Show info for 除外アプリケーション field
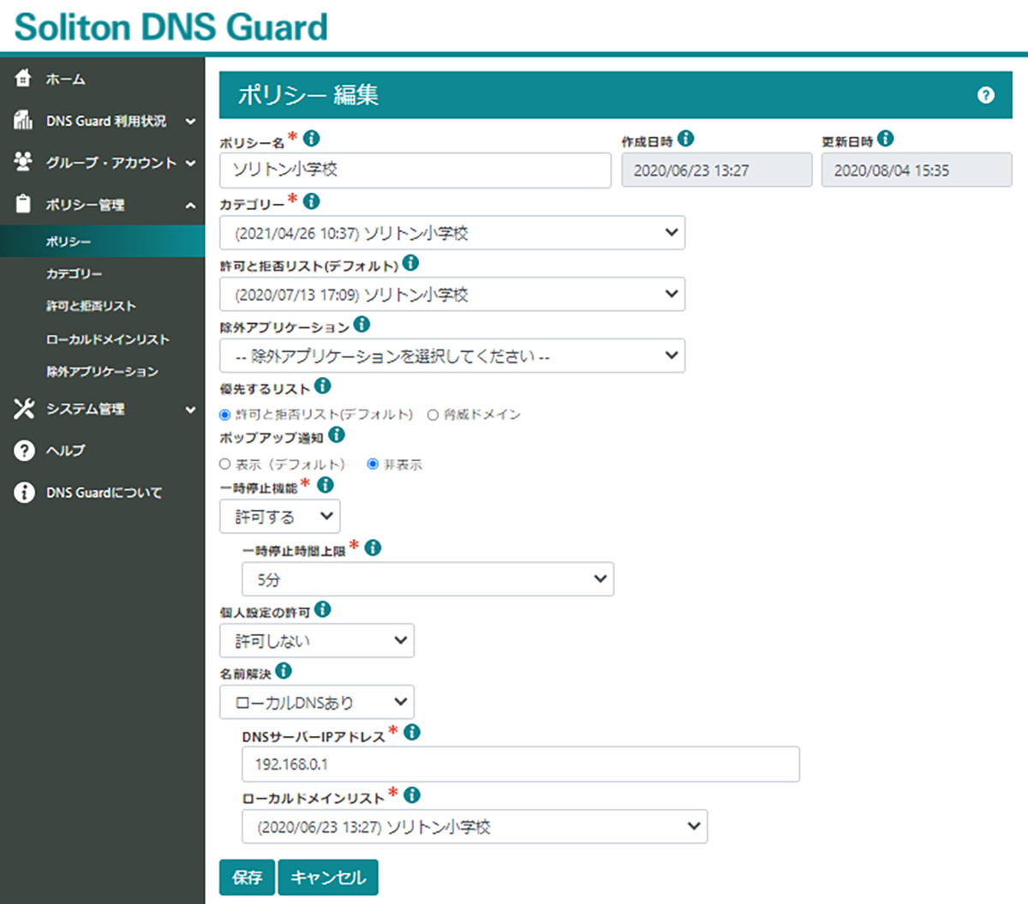Viewport: 1028px width, 904px height. click(x=362, y=324)
